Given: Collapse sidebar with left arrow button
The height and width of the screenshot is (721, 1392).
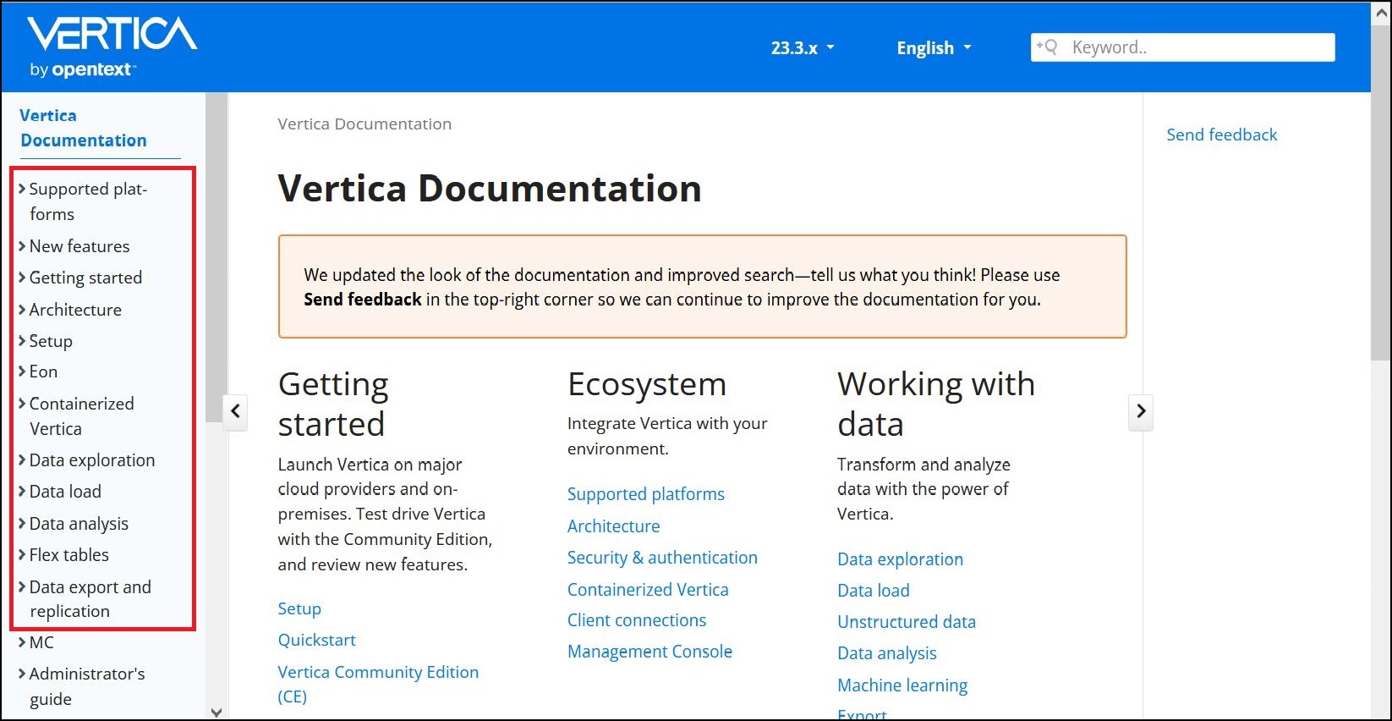Looking at the screenshot, I should click(235, 411).
